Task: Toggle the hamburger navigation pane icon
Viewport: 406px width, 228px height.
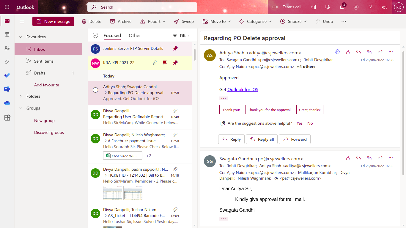Action: [22, 22]
